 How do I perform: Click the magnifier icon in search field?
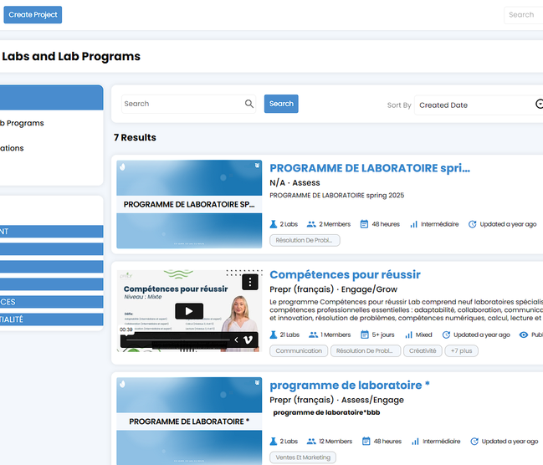pos(249,104)
